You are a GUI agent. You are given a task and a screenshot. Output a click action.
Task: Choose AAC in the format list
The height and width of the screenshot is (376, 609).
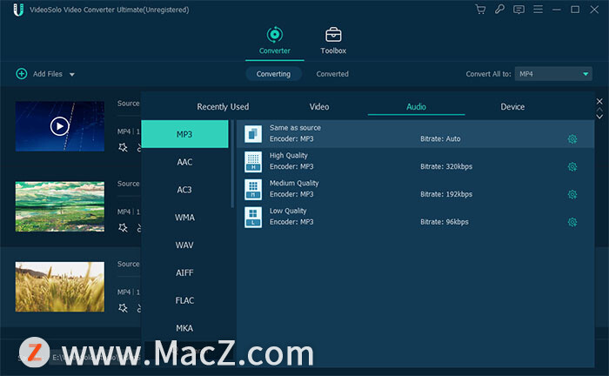click(x=184, y=162)
